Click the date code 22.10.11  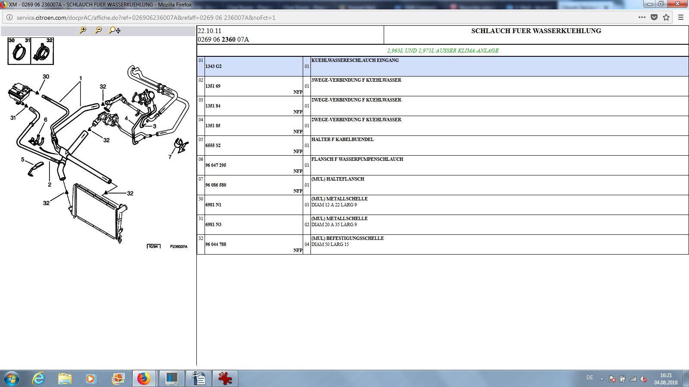(x=209, y=31)
